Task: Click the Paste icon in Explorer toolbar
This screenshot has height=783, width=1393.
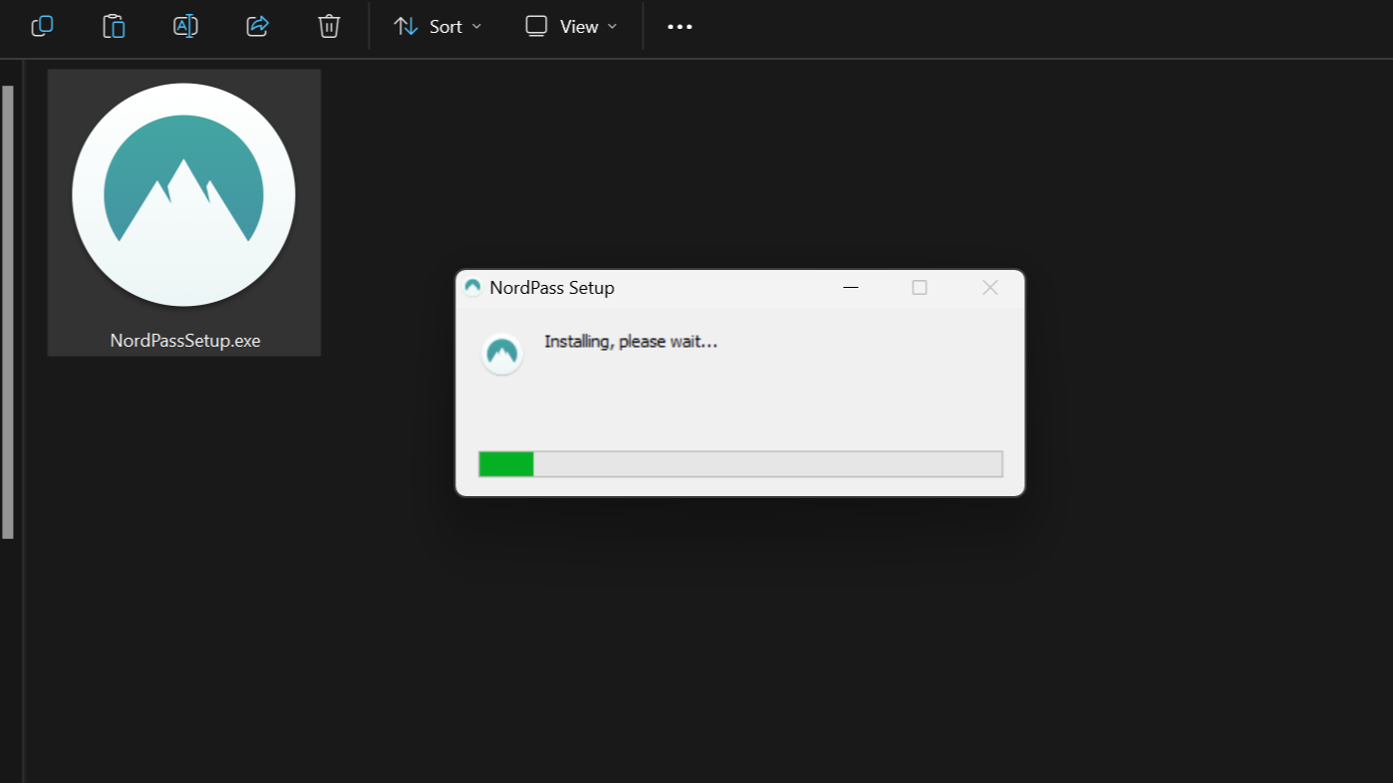Action: point(114,27)
